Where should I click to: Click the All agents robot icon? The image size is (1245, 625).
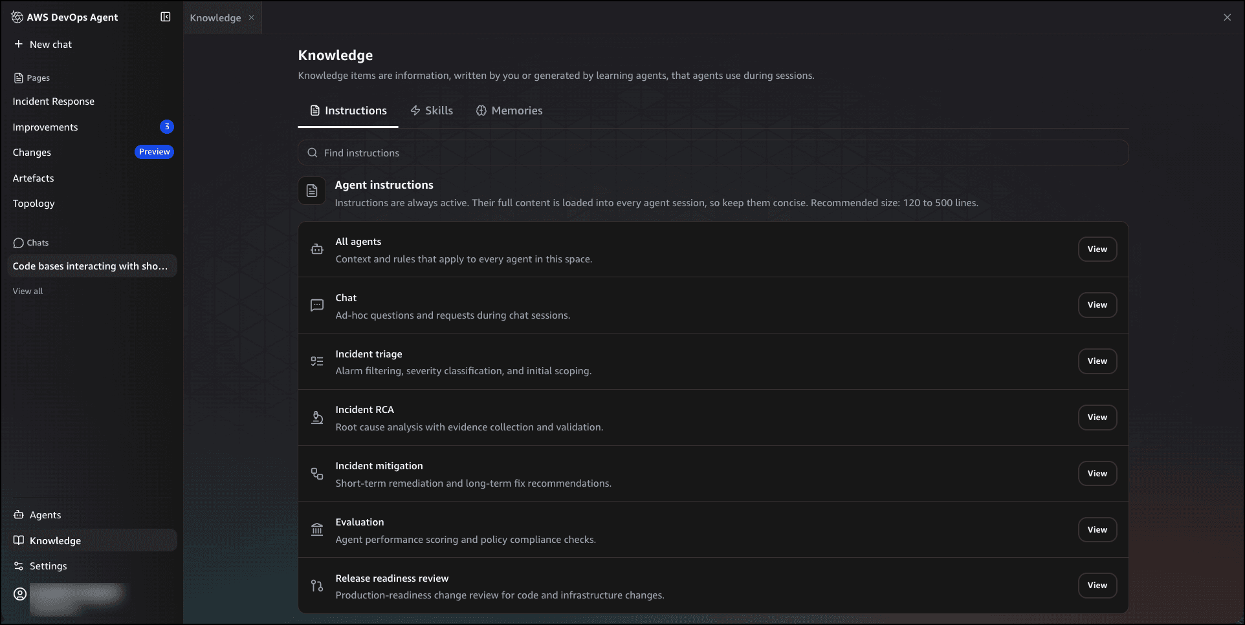click(x=317, y=249)
